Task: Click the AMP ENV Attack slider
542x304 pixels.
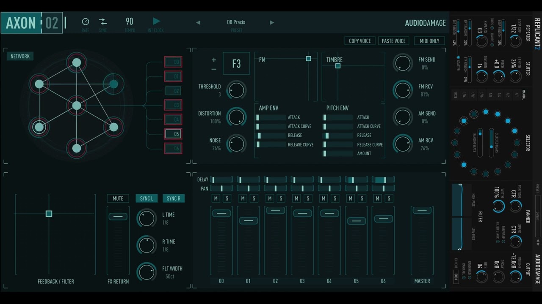Action: pyautogui.click(x=271, y=117)
